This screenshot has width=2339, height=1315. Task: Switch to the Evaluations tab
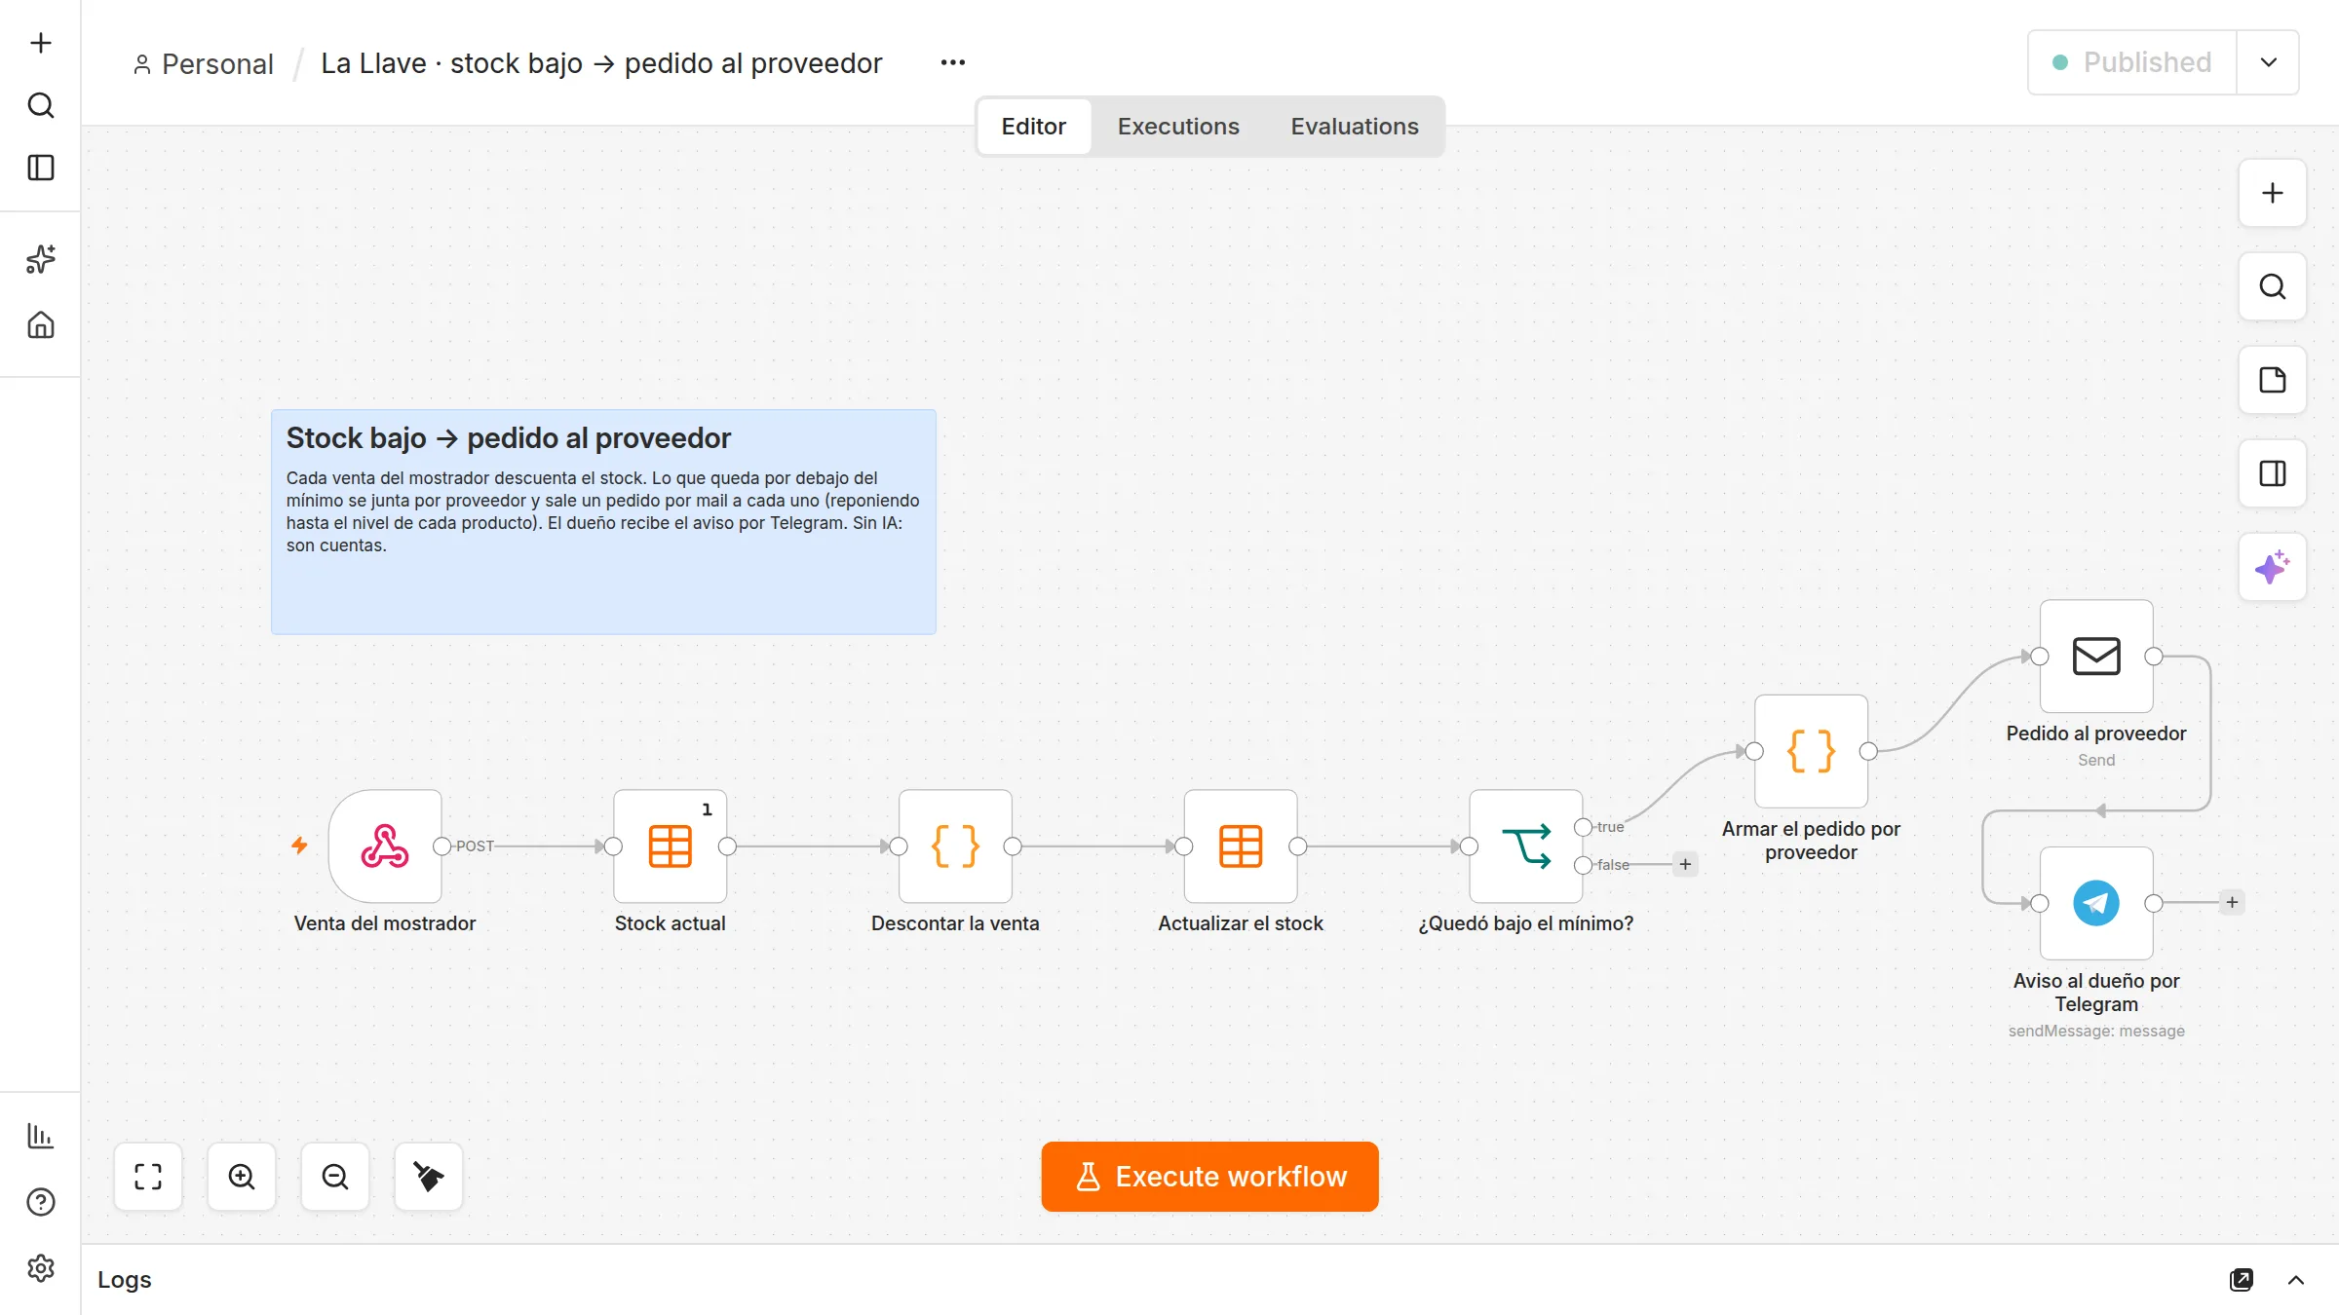tap(1355, 127)
